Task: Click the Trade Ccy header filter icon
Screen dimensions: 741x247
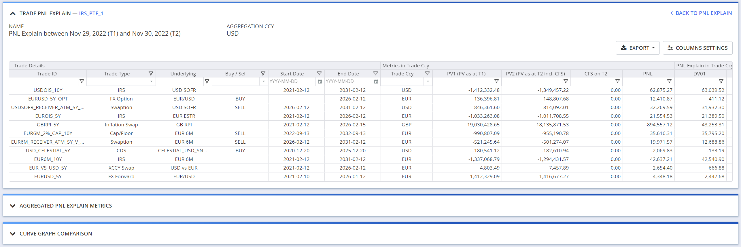Action: (427, 74)
